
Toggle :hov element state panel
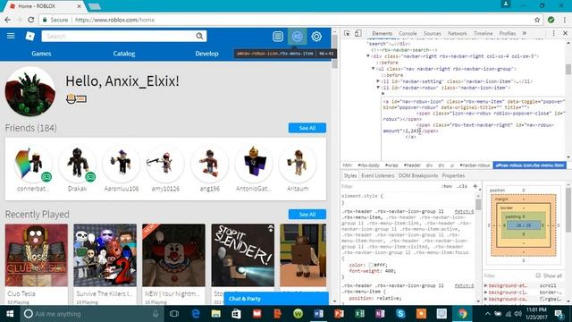[x=447, y=186]
